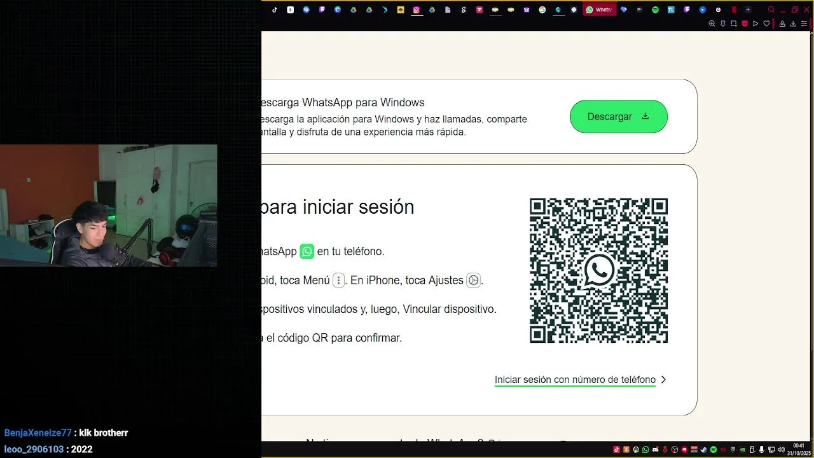Select the active WhatsApp browser tab

click(600, 10)
